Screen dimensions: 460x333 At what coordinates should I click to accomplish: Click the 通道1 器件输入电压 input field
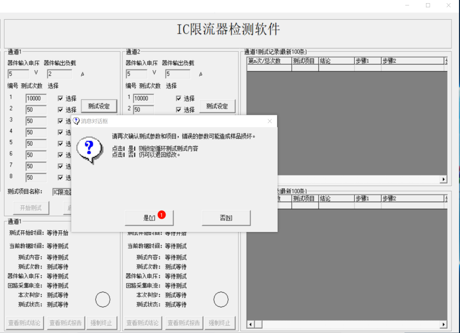(x=18, y=74)
